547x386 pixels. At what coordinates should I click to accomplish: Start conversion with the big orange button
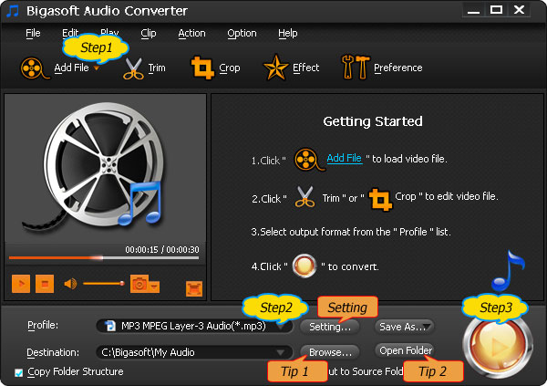click(498, 346)
